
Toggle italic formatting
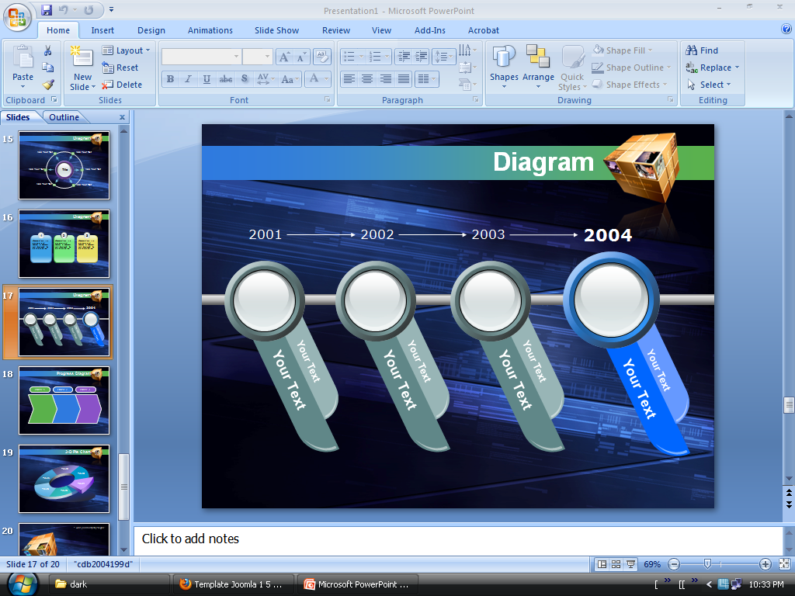coord(188,79)
